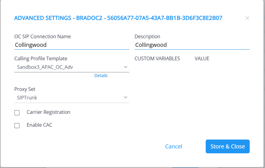Click the Enable CAC label text
Image resolution: width=265 pixels, height=168 pixels.
coord(39,125)
